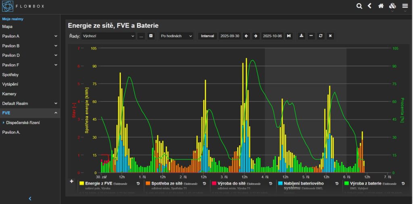Screen dimensions: 413x204
Task: Jump to the latest interval end
Action: (x=289, y=36)
